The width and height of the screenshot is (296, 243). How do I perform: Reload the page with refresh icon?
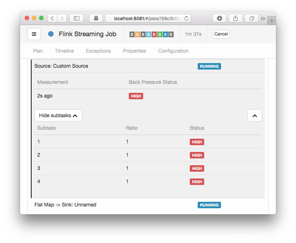[186, 18]
